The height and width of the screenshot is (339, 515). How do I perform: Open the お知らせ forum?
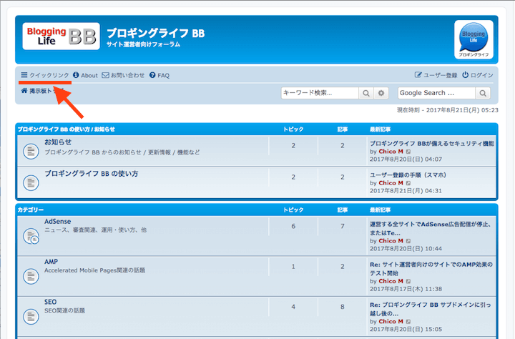coord(58,142)
